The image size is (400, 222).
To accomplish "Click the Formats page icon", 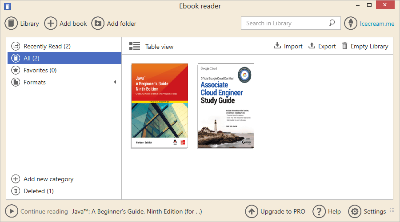I will pos(16,82).
